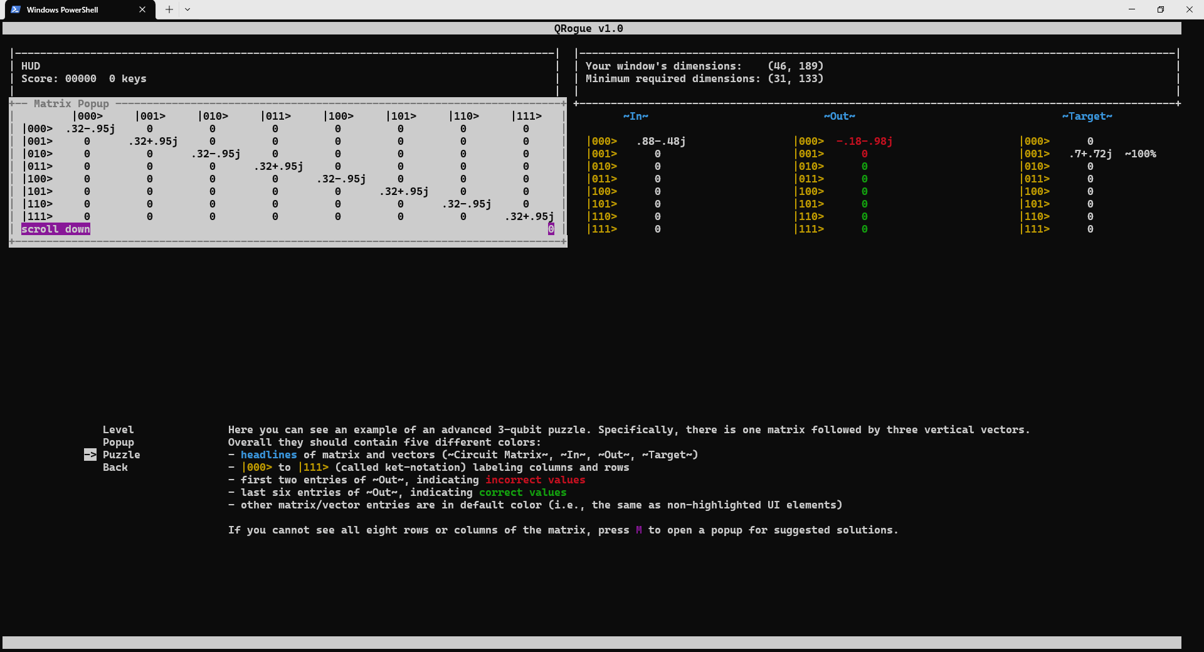Click the ~In~ vector headline
Viewport: 1204px width, 652px height.
pos(635,116)
